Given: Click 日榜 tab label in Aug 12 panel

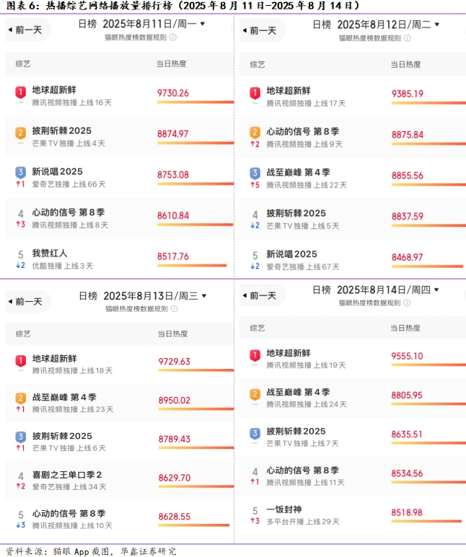Looking at the screenshot, I should [x=322, y=24].
